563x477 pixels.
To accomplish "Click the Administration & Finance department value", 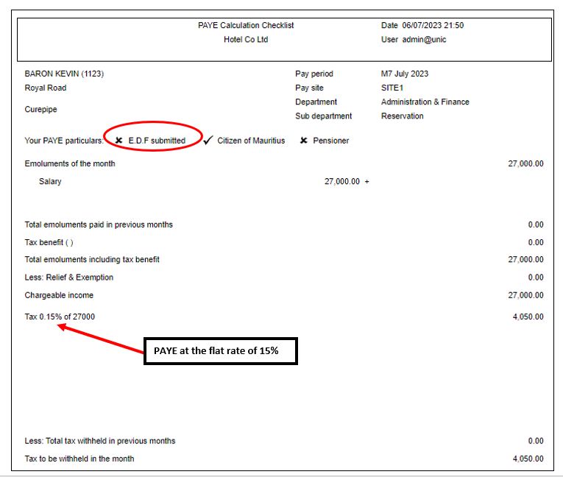I will pos(425,102).
